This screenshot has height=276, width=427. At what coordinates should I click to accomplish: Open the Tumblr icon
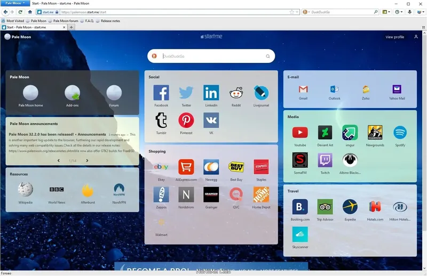coord(161,120)
